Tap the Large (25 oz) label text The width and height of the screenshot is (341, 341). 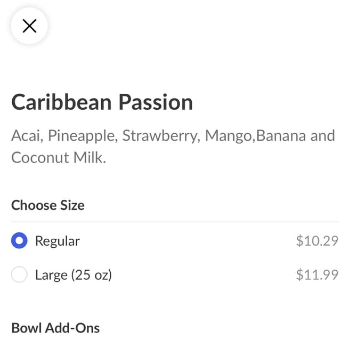coord(73,275)
